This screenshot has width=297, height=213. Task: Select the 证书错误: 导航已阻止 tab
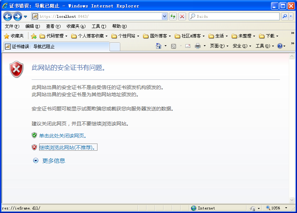pyautogui.click(x=57, y=47)
